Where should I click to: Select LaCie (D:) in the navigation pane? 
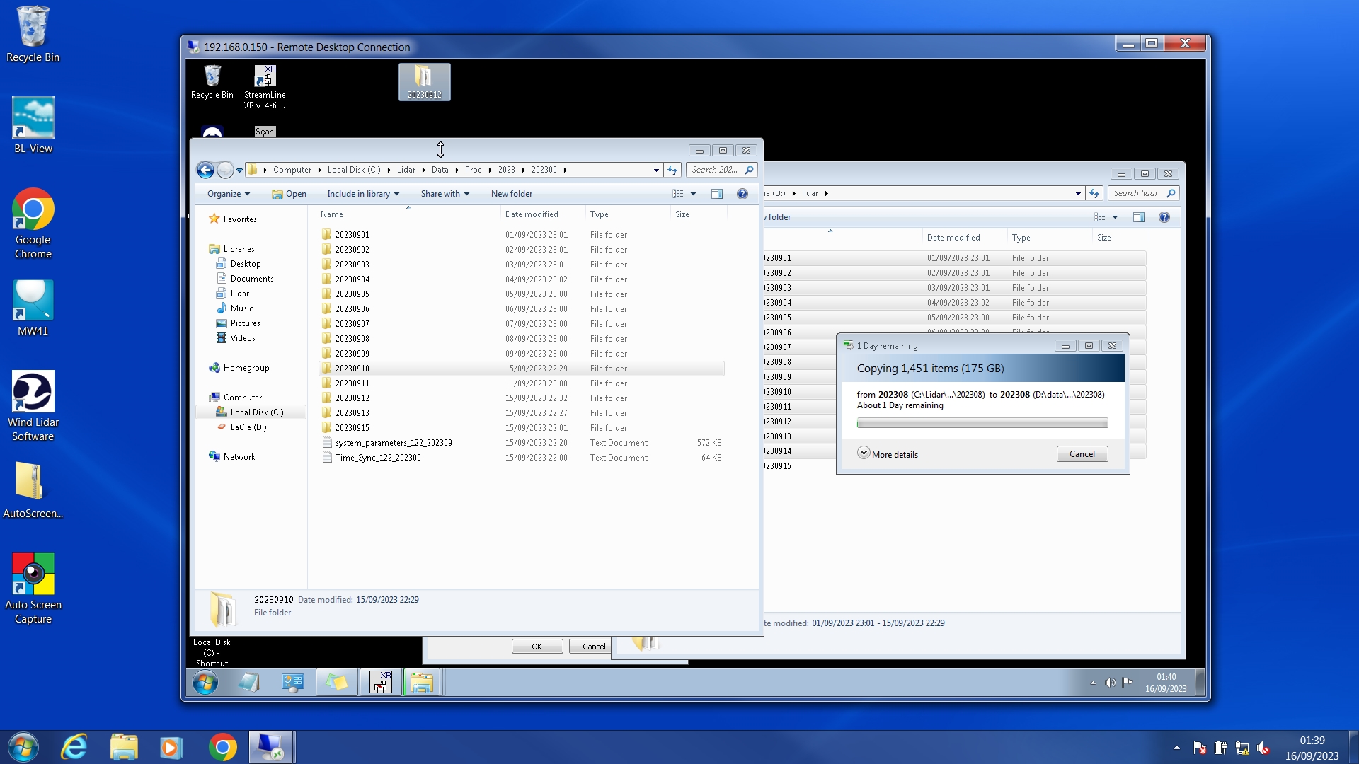pos(248,427)
